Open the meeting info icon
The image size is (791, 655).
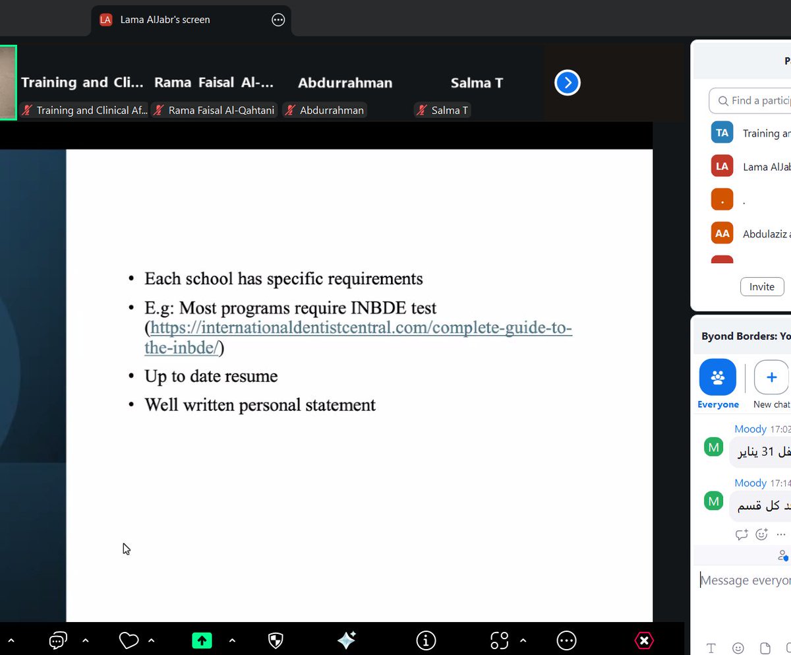(x=426, y=640)
